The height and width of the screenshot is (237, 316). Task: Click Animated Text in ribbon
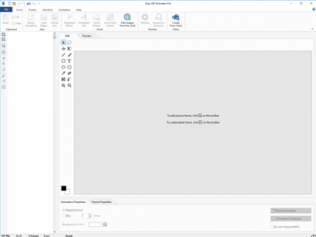pyautogui.click(x=84, y=20)
